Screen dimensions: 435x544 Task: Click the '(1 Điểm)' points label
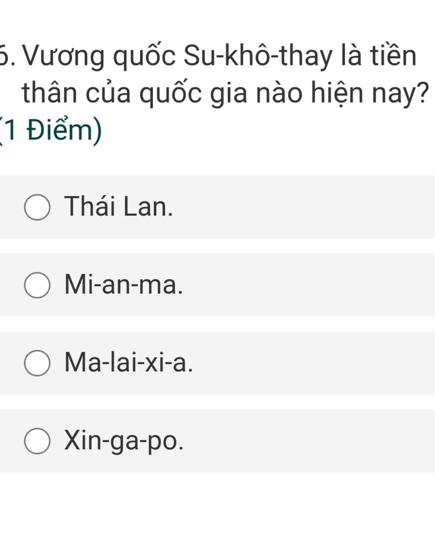click(x=51, y=131)
